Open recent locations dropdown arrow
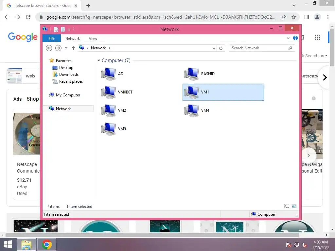This screenshot has height=251, width=335. 66,48
